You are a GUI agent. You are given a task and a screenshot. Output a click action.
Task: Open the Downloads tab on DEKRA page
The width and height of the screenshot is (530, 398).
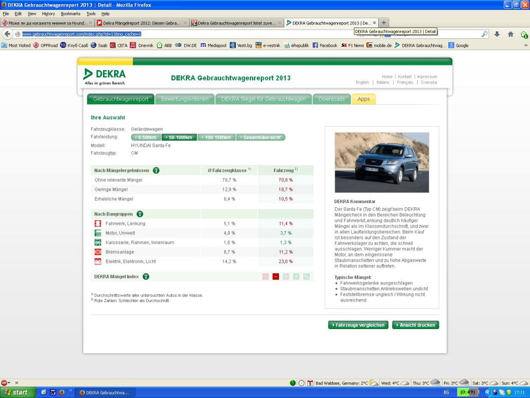[x=331, y=99]
